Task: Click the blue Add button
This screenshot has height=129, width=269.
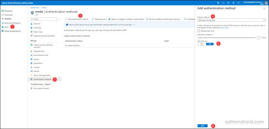Action: (x=202, y=126)
